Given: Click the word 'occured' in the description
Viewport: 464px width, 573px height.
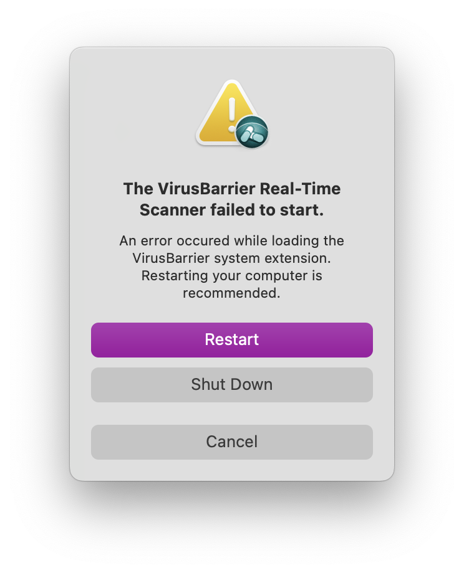Looking at the screenshot, I should 203,241.
